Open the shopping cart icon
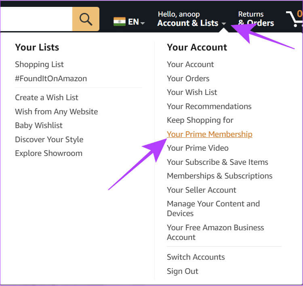The image size is (303, 286). 294,19
